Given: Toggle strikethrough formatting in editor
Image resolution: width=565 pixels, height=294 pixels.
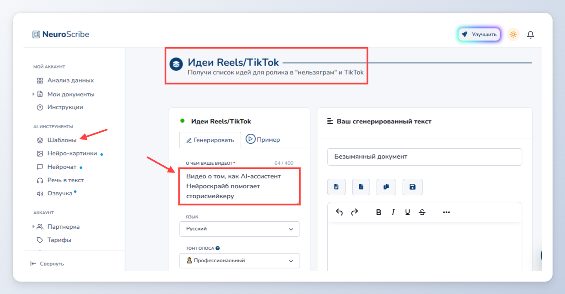Looking at the screenshot, I should point(422,212).
